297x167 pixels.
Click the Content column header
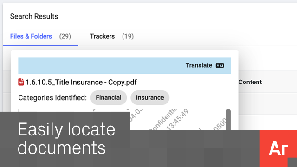(x=250, y=82)
